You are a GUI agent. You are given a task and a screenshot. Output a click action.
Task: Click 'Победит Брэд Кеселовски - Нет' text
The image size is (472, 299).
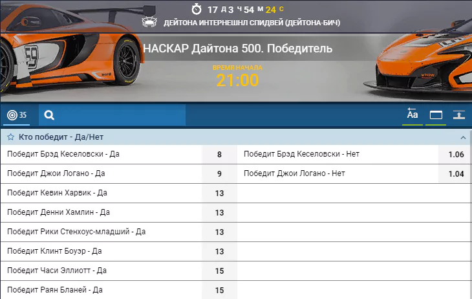click(x=301, y=154)
